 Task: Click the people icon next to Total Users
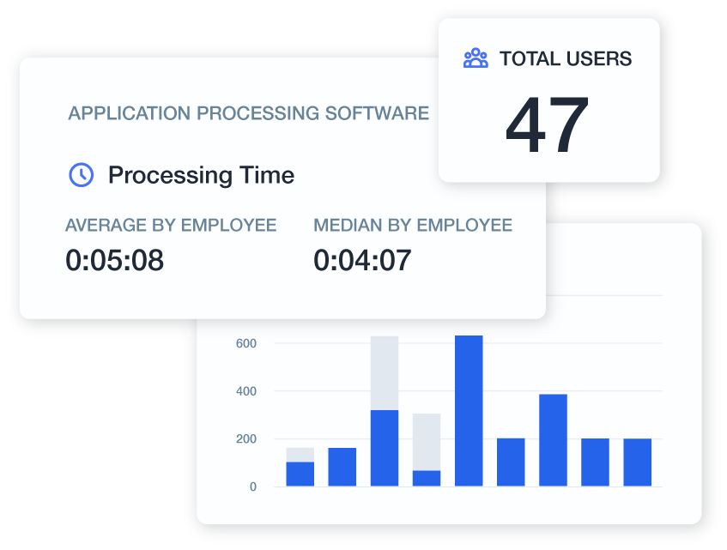click(476, 58)
